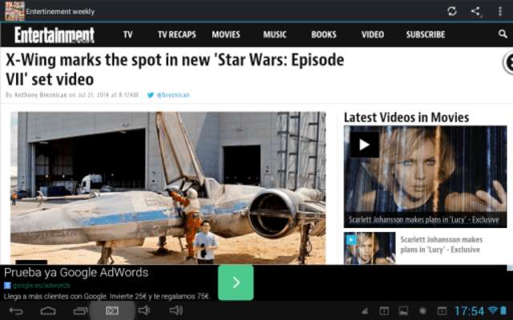This screenshot has height=320, width=513.
Task: Click the 'Lucy' Exclusive video caption bar
Action: (425, 220)
